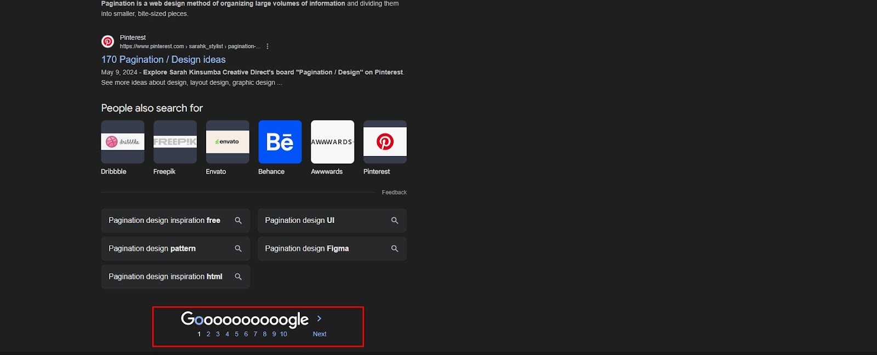Image resolution: width=877 pixels, height=355 pixels.
Task: Select the Freepik logo thumbnail
Action: coord(175,142)
